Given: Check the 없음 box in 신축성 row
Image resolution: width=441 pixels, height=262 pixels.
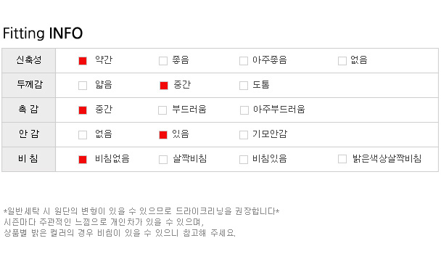Looking at the screenshot, I should click(x=342, y=61).
